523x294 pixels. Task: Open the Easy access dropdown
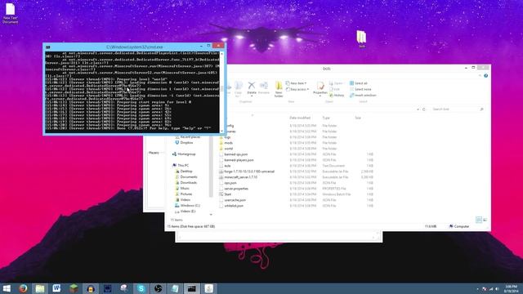[297, 89]
